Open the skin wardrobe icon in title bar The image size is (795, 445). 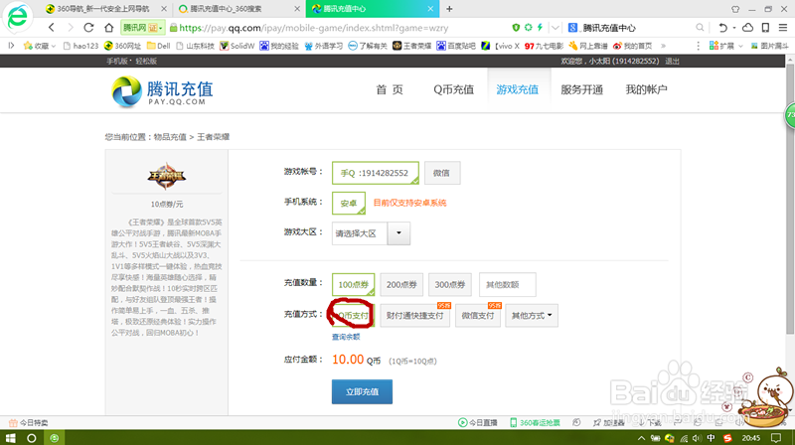coord(735,9)
